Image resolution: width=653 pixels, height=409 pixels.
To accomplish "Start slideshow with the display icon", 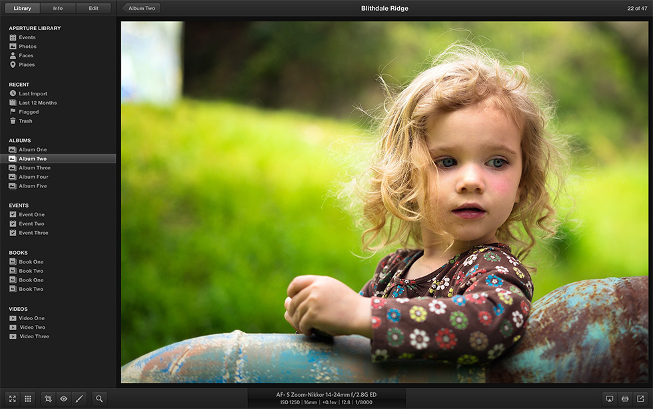I will click(609, 398).
